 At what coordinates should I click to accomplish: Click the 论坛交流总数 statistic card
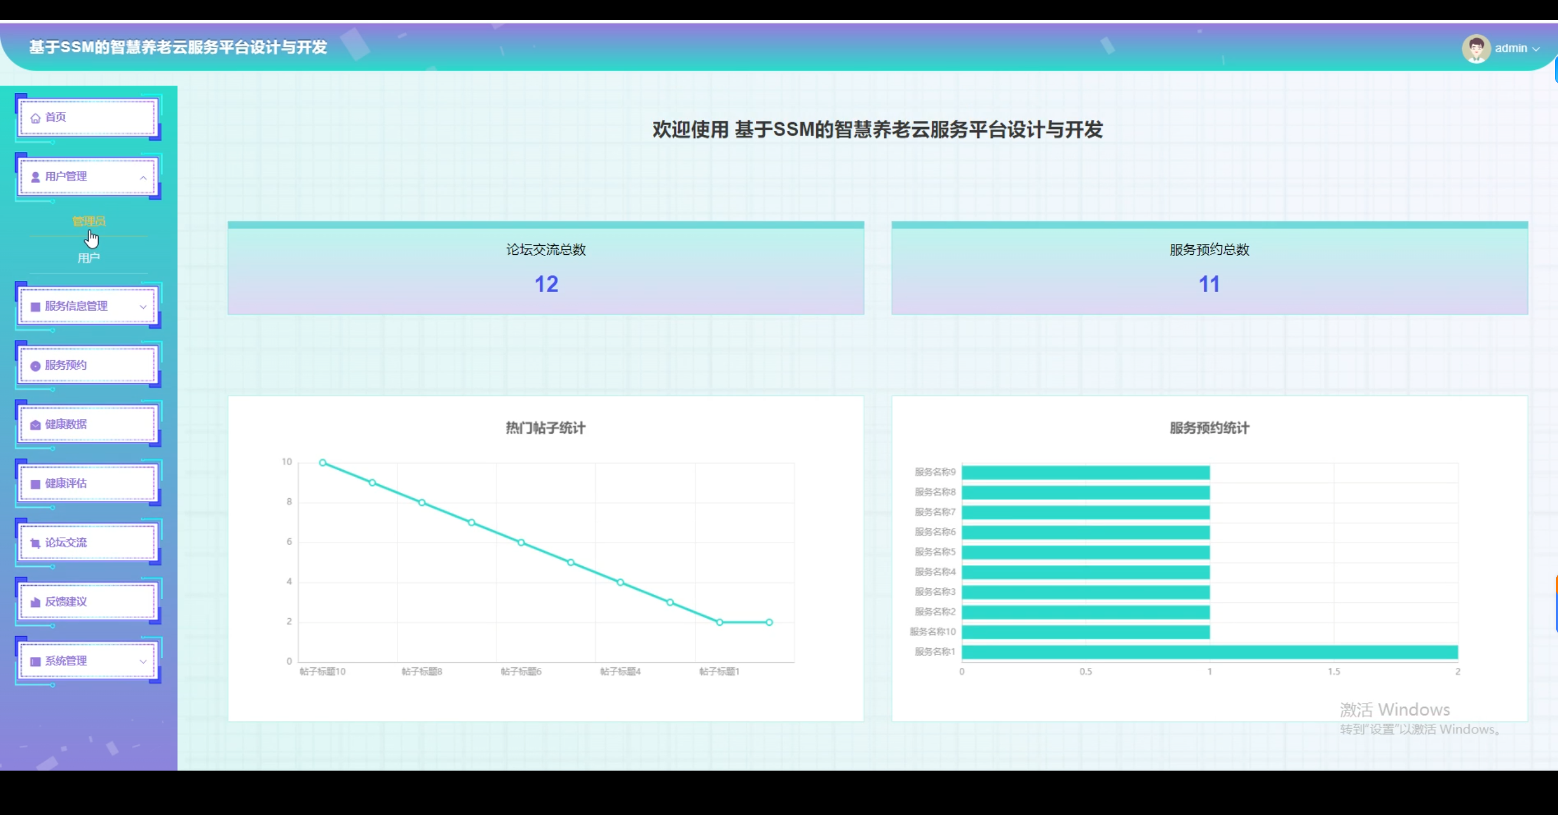(545, 268)
